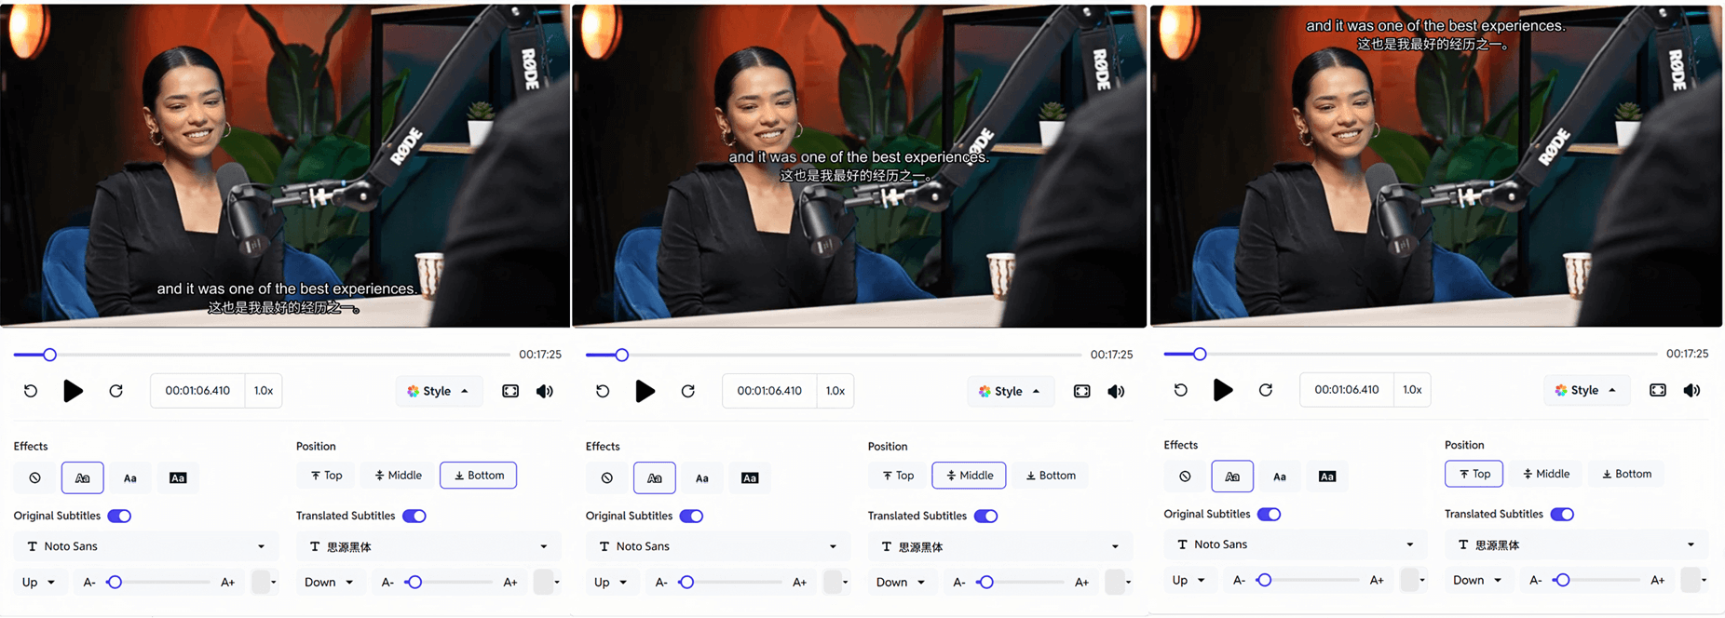Open Style dropdown in middle panel
This screenshot has width=1725, height=618.
[x=1011, y=391]
